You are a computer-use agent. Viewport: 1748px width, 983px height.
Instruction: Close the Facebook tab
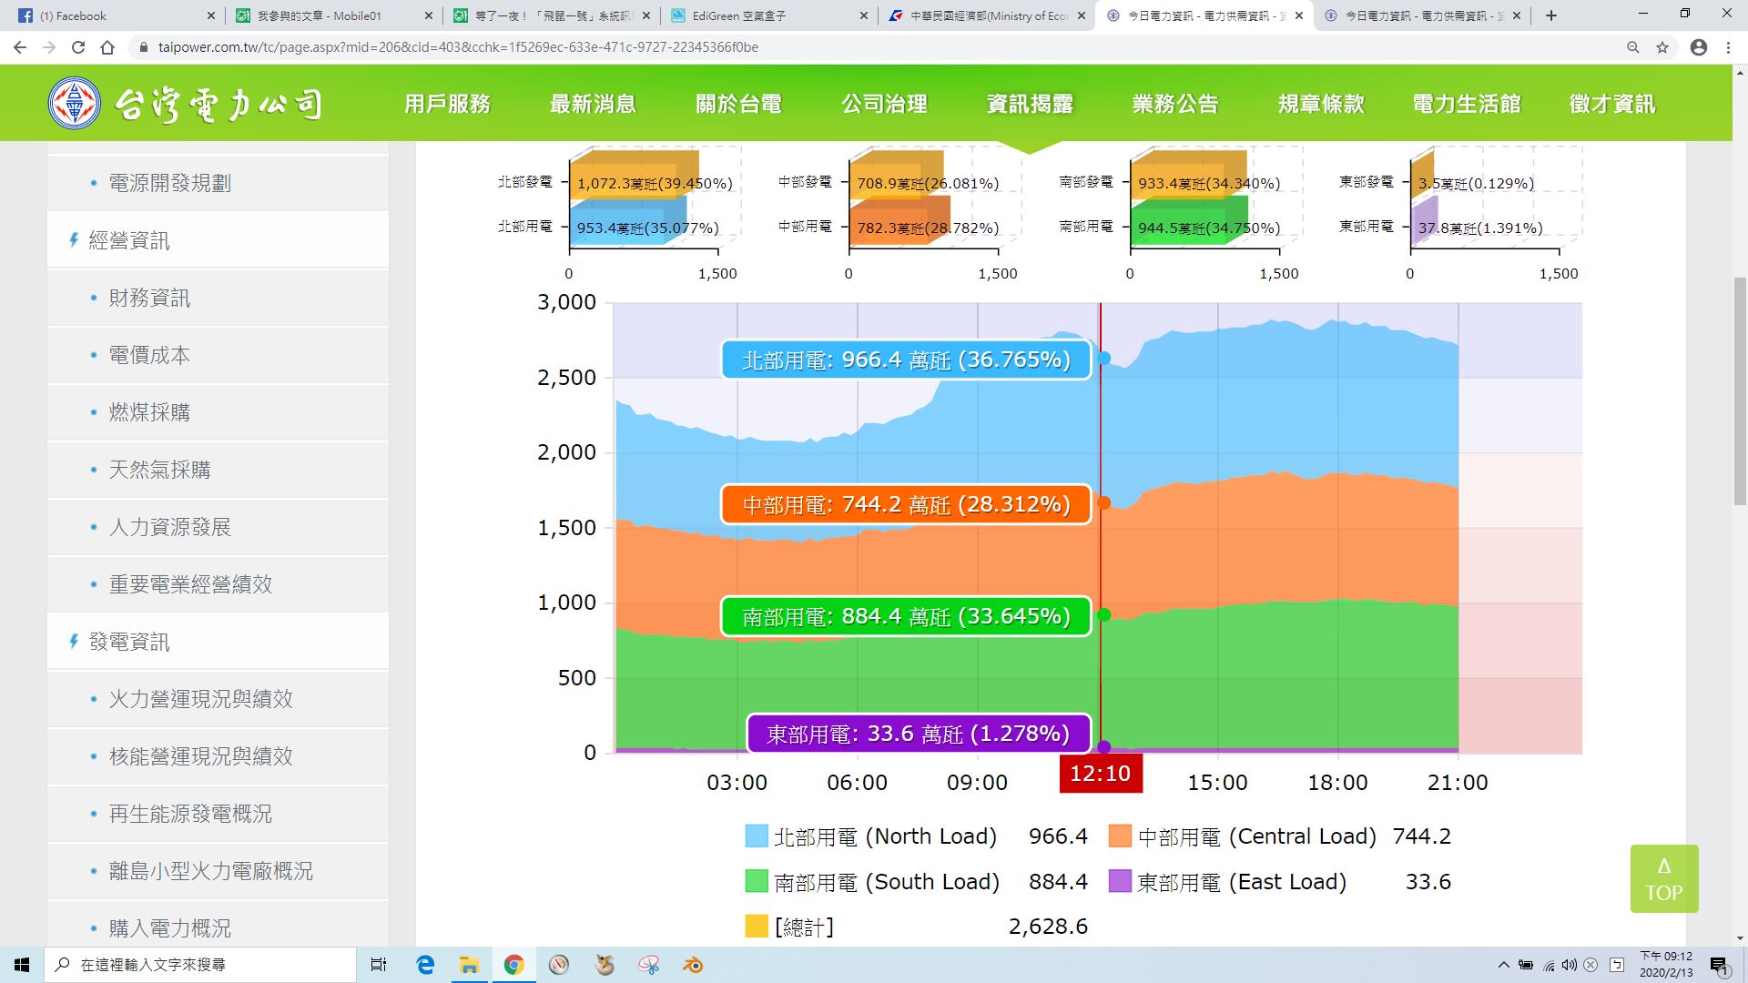point(211,15)
